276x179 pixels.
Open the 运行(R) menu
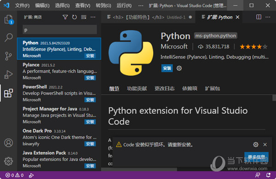[x=124, y=6]
